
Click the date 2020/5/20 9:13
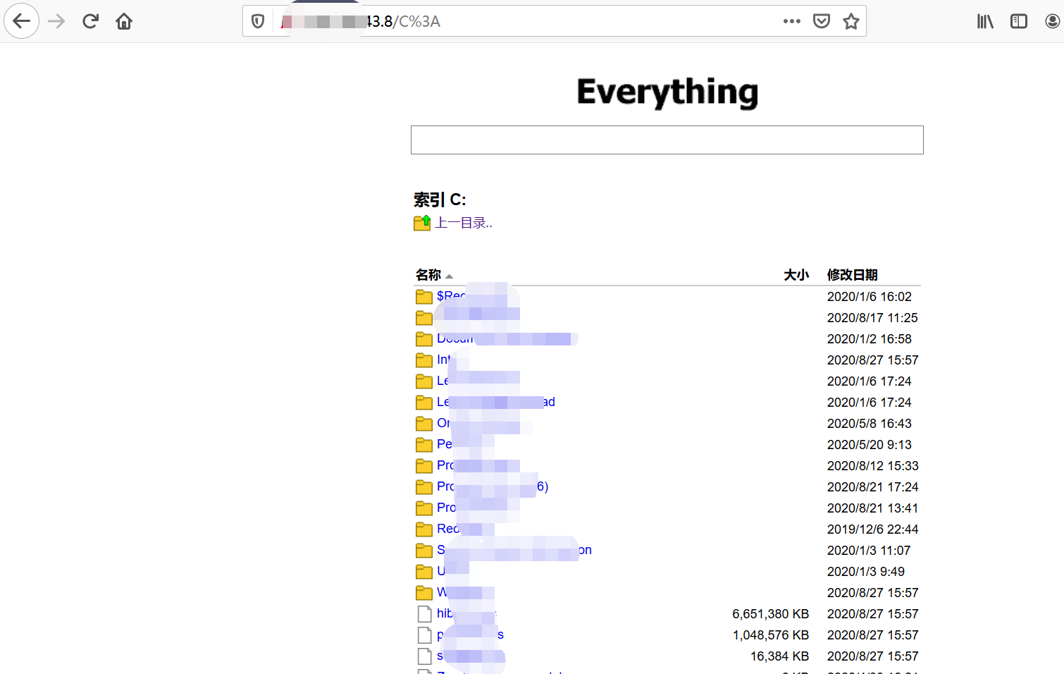coord(870,445)
